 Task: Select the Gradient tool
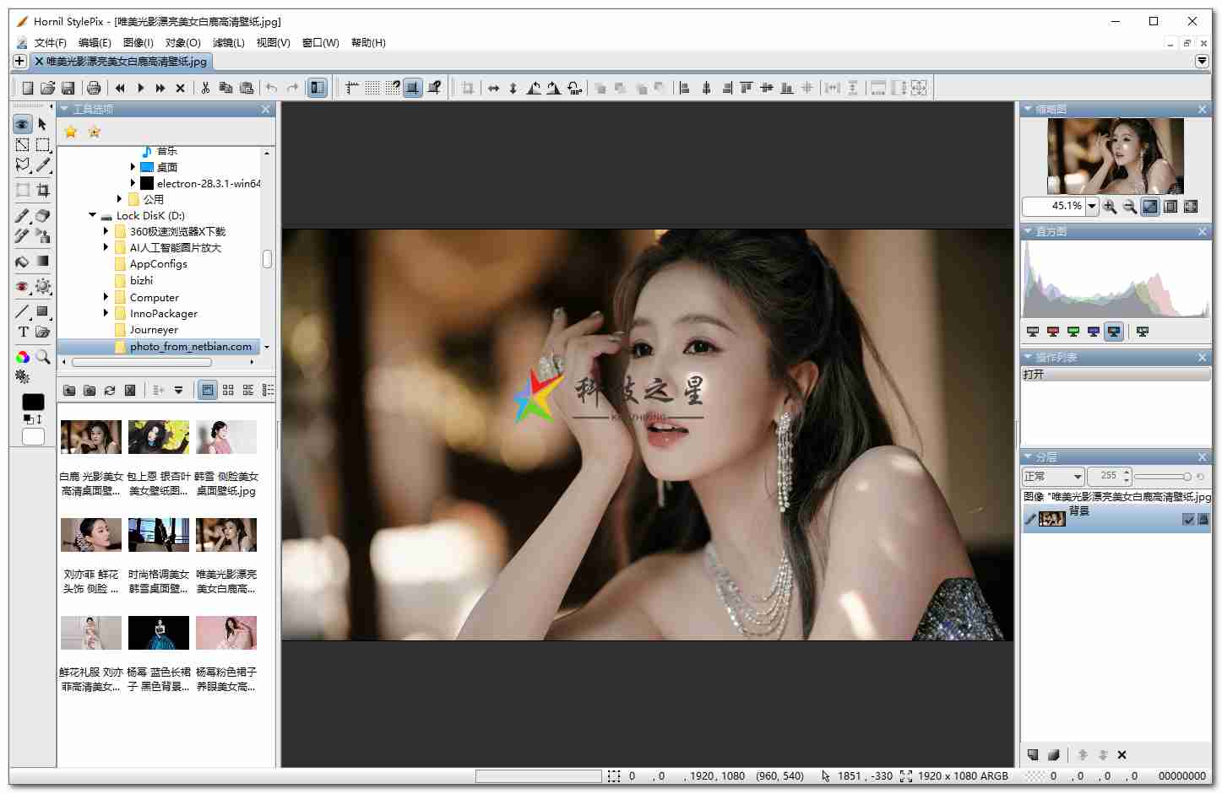[43, 262]
